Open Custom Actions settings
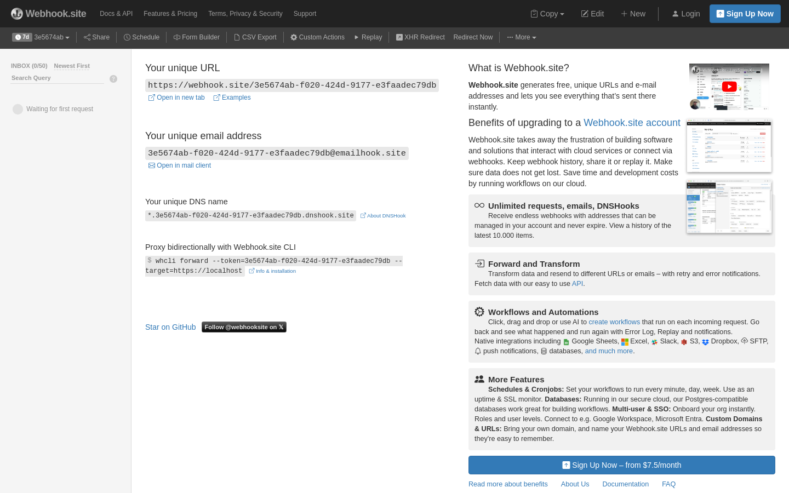 (x=317, y=37)
